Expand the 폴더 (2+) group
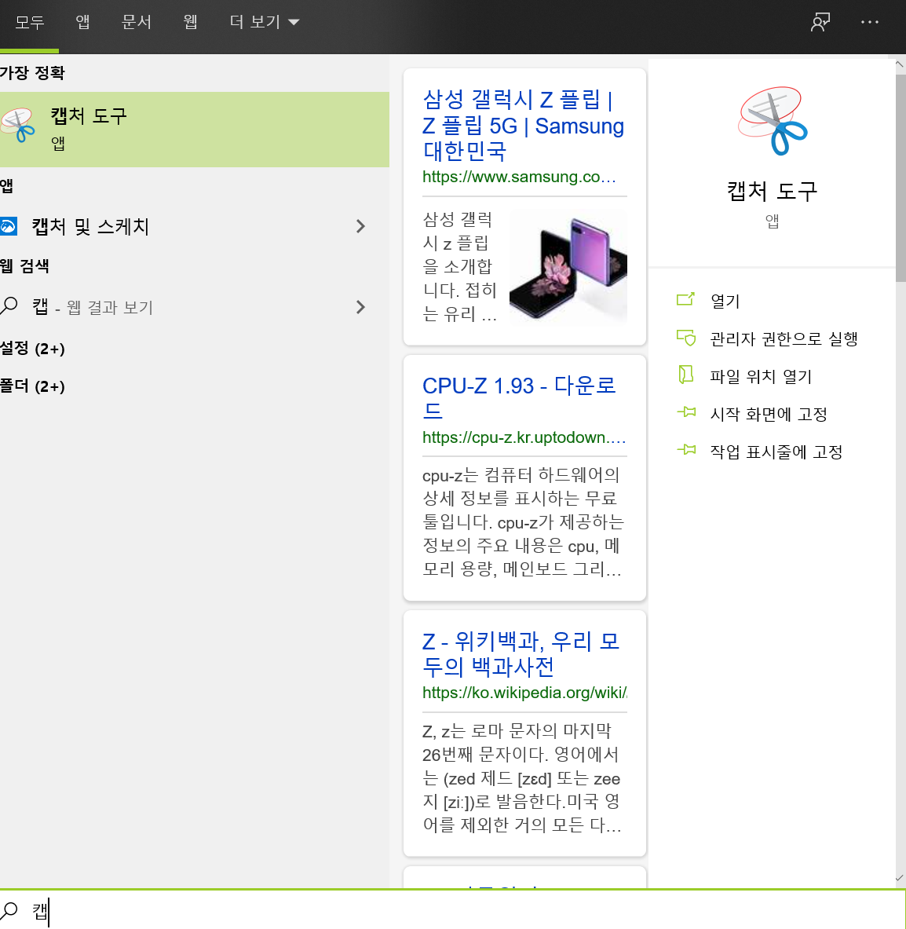The image size is (906, 929). (32, 386)
